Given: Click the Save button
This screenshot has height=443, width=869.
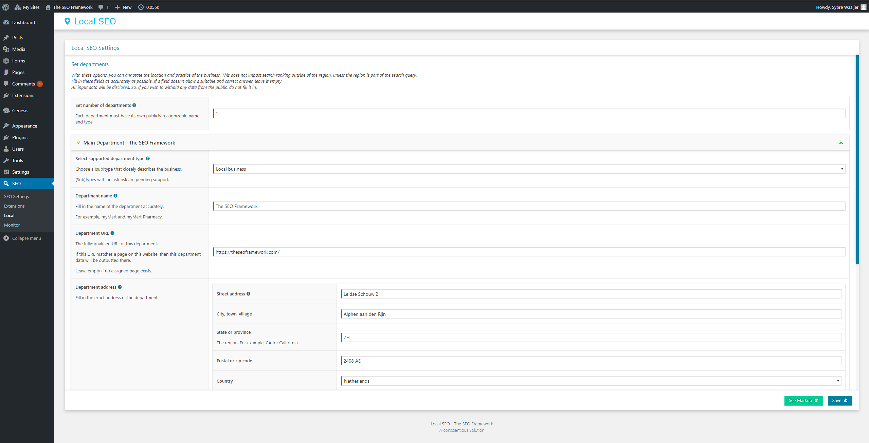Looking at the screenshot, I should (x=840, y=400).
